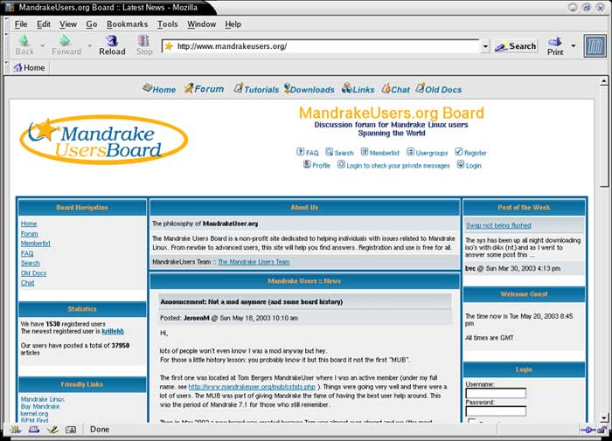Click the Mozilla throbber logo icon

click(x=595, y=45)
